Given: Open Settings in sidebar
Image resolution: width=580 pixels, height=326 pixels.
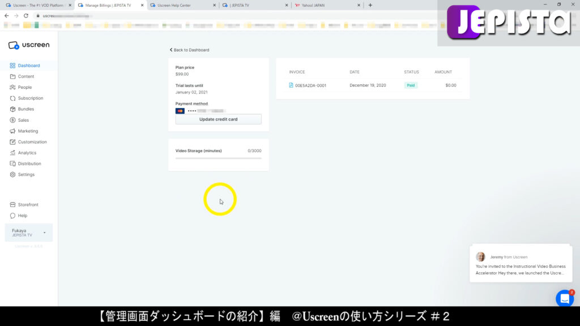Looking at the screenshot, I should point(26,174).
